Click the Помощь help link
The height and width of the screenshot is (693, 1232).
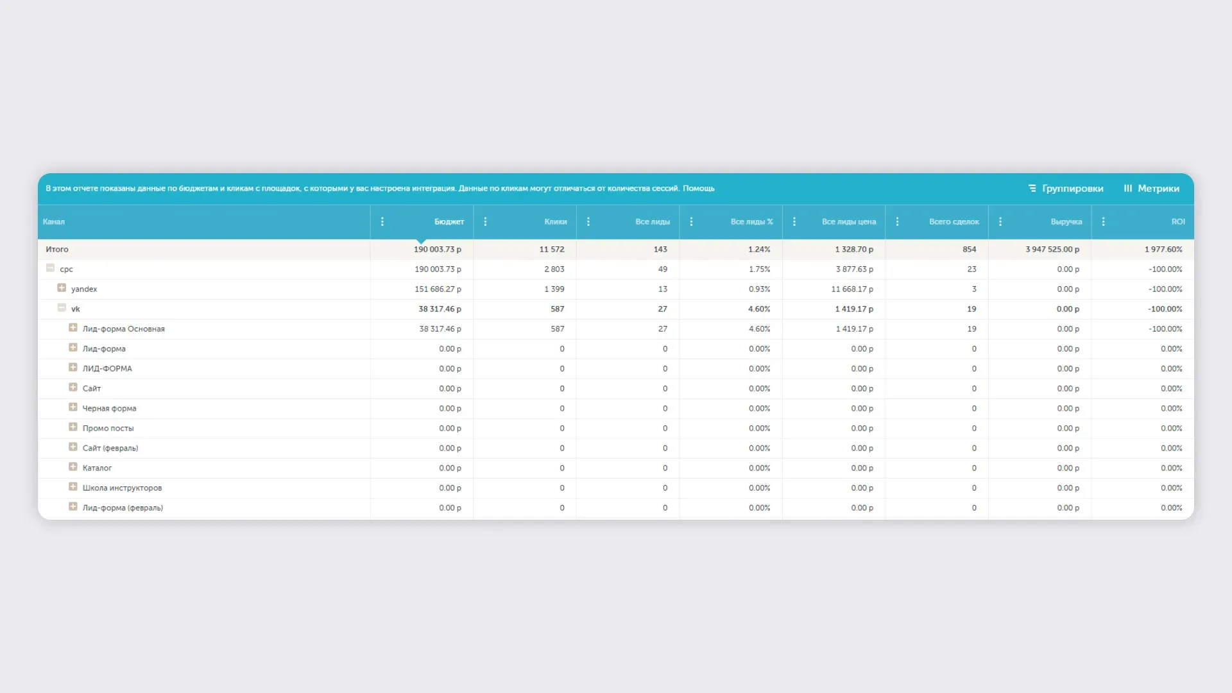click(698, 188)
